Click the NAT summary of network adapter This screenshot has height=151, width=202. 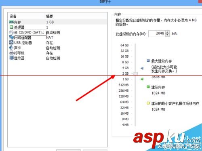coord(50,38)
